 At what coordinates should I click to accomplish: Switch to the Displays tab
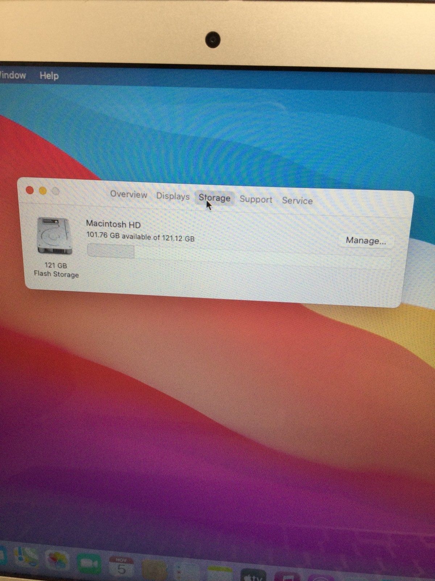173,196
